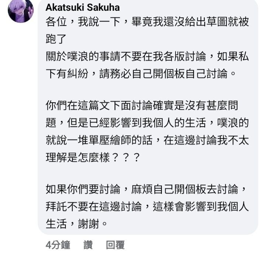
Task: Select the three question marks ？？？
Action: click(x=126, y=158)
